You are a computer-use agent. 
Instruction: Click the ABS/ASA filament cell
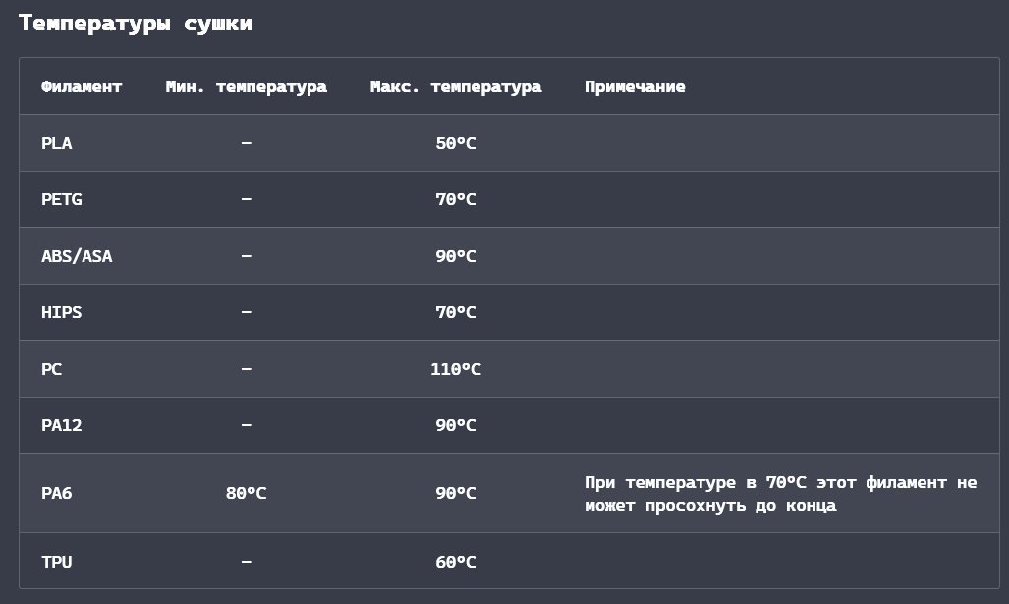tap(77, 256)
